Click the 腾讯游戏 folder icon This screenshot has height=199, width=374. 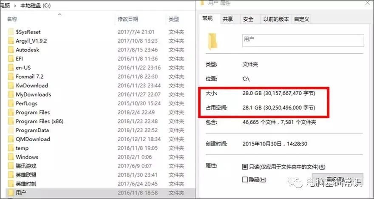[x=11, y=166]
